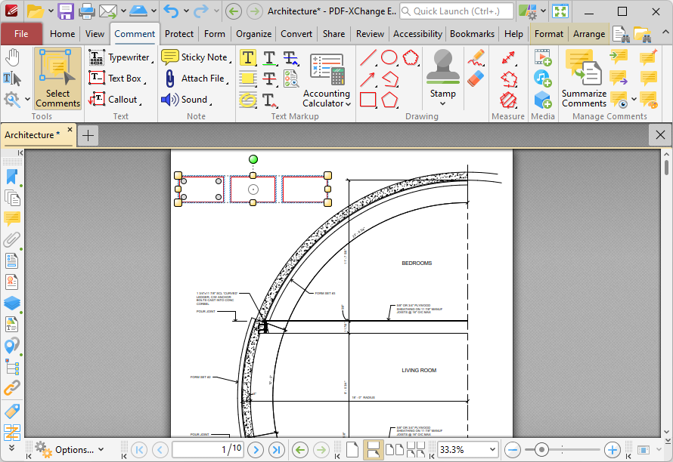Choose the Eraser tool in Drawing
The width and height of the screenshot is (673, 462).
click(476, 79)
